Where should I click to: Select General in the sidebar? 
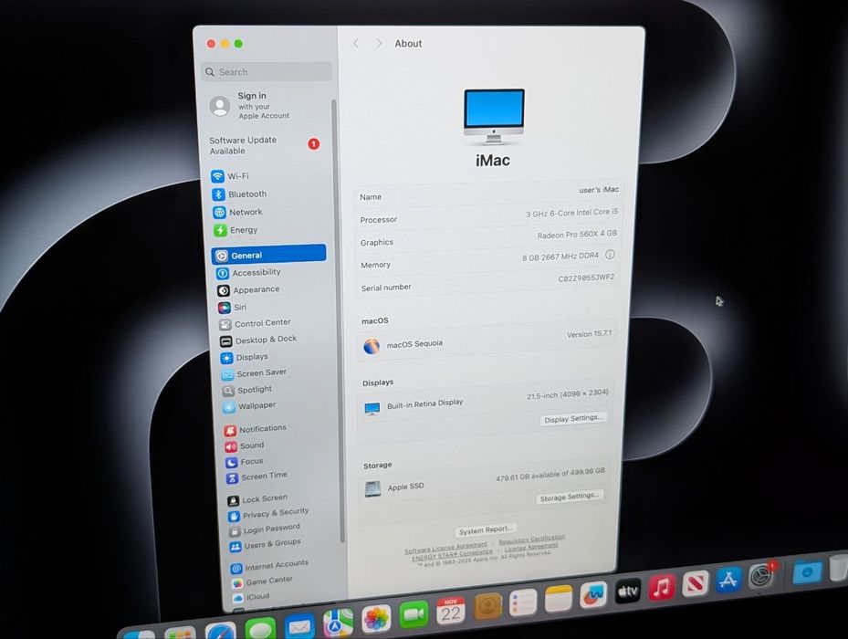pyautogui.click(x=268, y=255)
